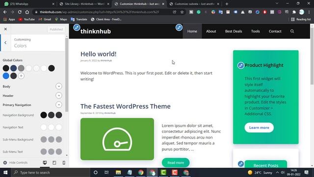Click the edit pencil beside navigation menu
Screen dimensions: 314x177
[x=179, y=28]
